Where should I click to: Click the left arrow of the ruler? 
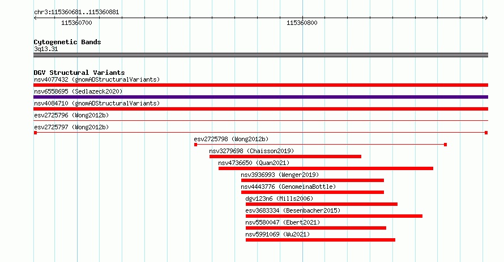[x=35, y=18]
